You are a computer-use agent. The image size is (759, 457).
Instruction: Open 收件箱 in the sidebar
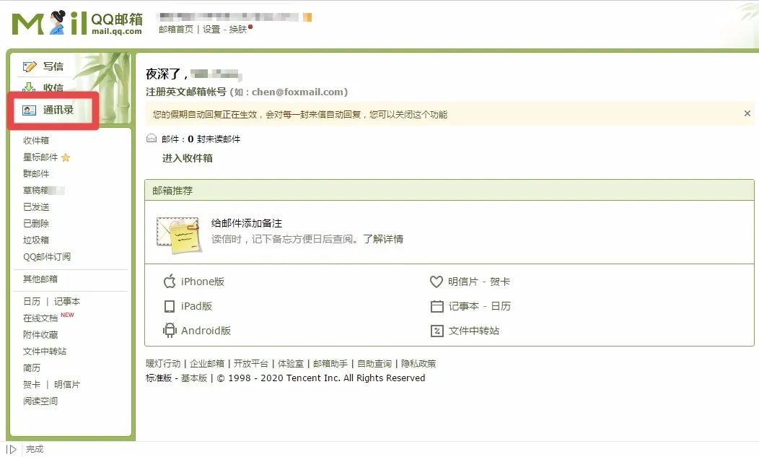point(36,141)
